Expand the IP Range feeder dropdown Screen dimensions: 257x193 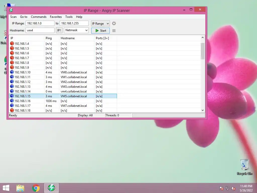(x=100, y=23)
